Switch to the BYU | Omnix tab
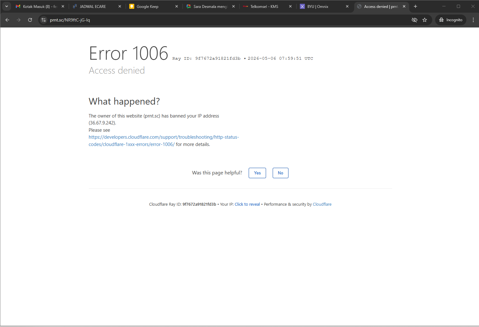The width and height of the screenshot is (479, 327). (324, 6)
